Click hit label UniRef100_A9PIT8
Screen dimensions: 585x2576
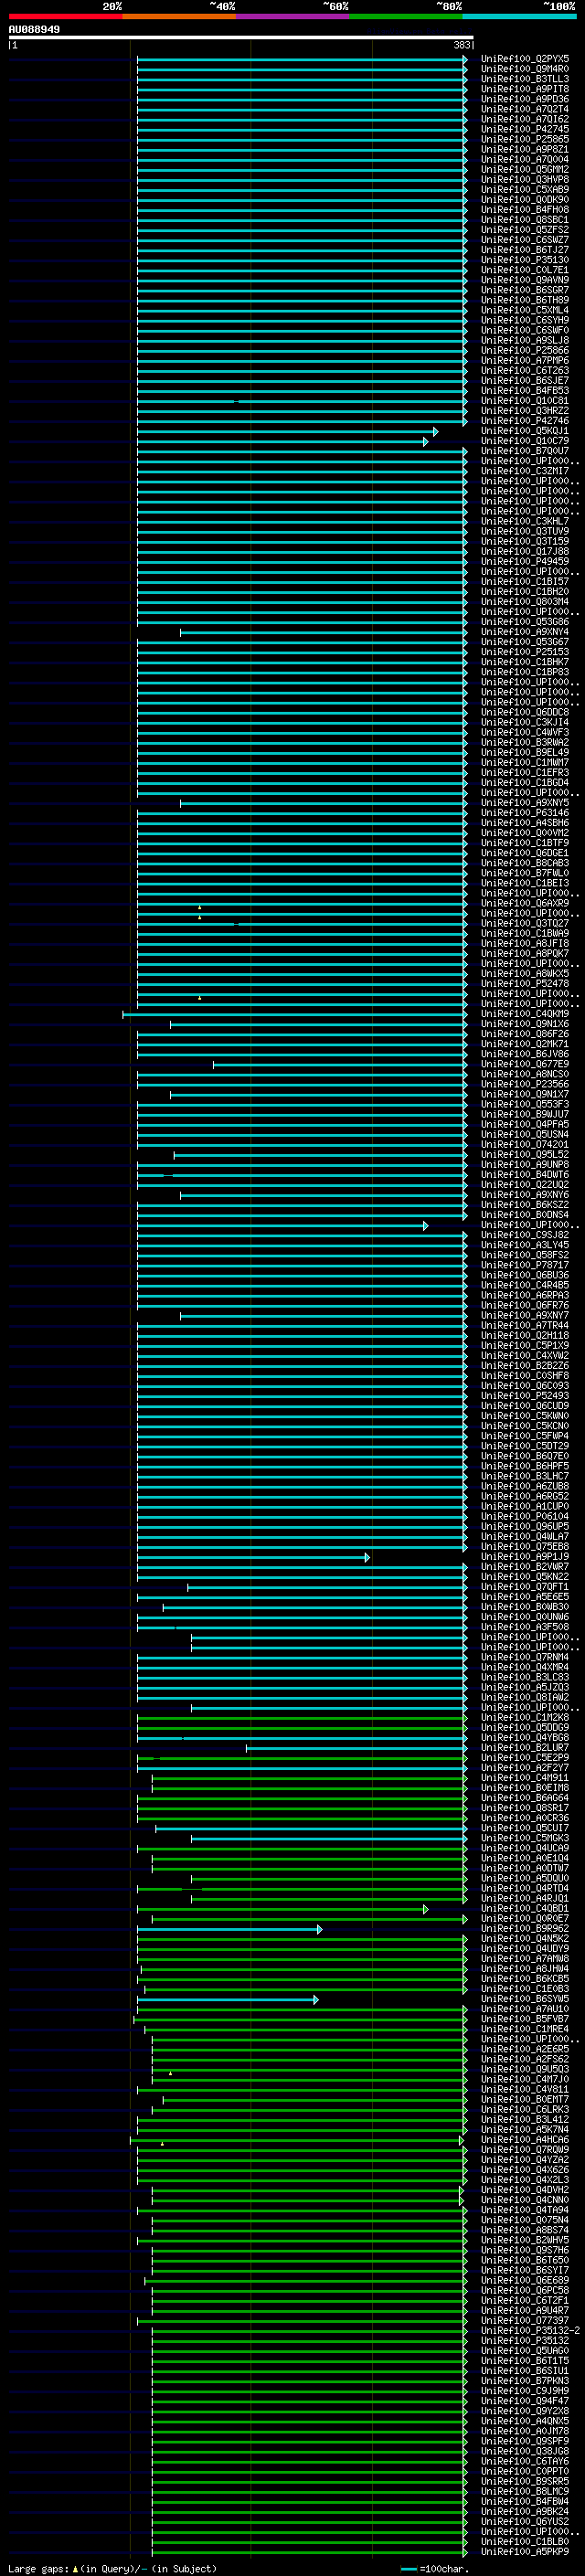(525, 89)
